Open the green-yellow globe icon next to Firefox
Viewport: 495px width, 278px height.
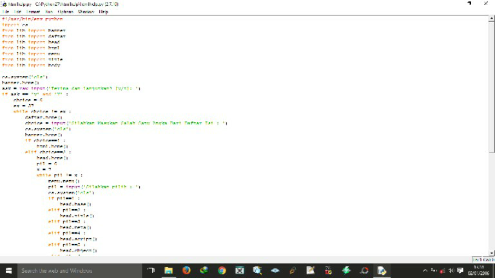[204, 271]
